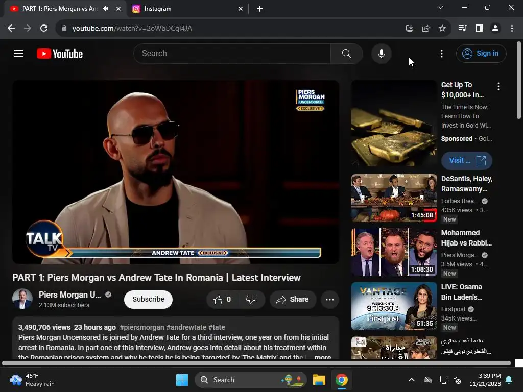523x392 pixels.
Task: Like the video with thumbs up
Action: (222, 299)
